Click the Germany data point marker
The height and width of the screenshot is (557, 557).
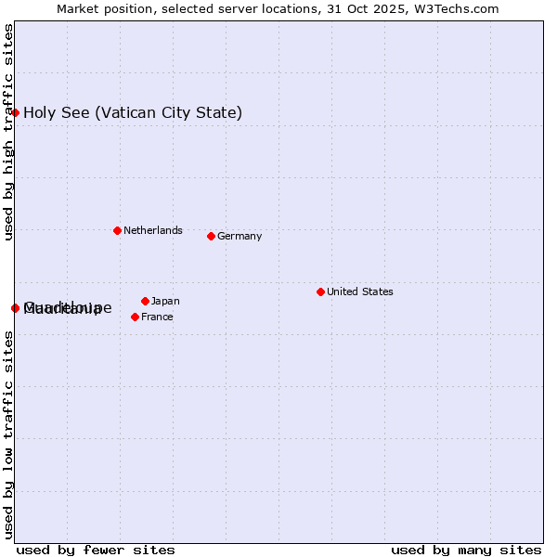coord(211,236)
